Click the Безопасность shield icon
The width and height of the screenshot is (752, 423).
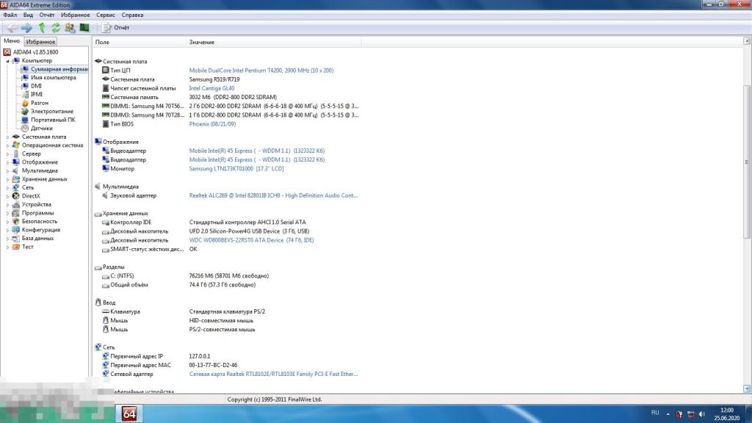(x=16, y=221)
